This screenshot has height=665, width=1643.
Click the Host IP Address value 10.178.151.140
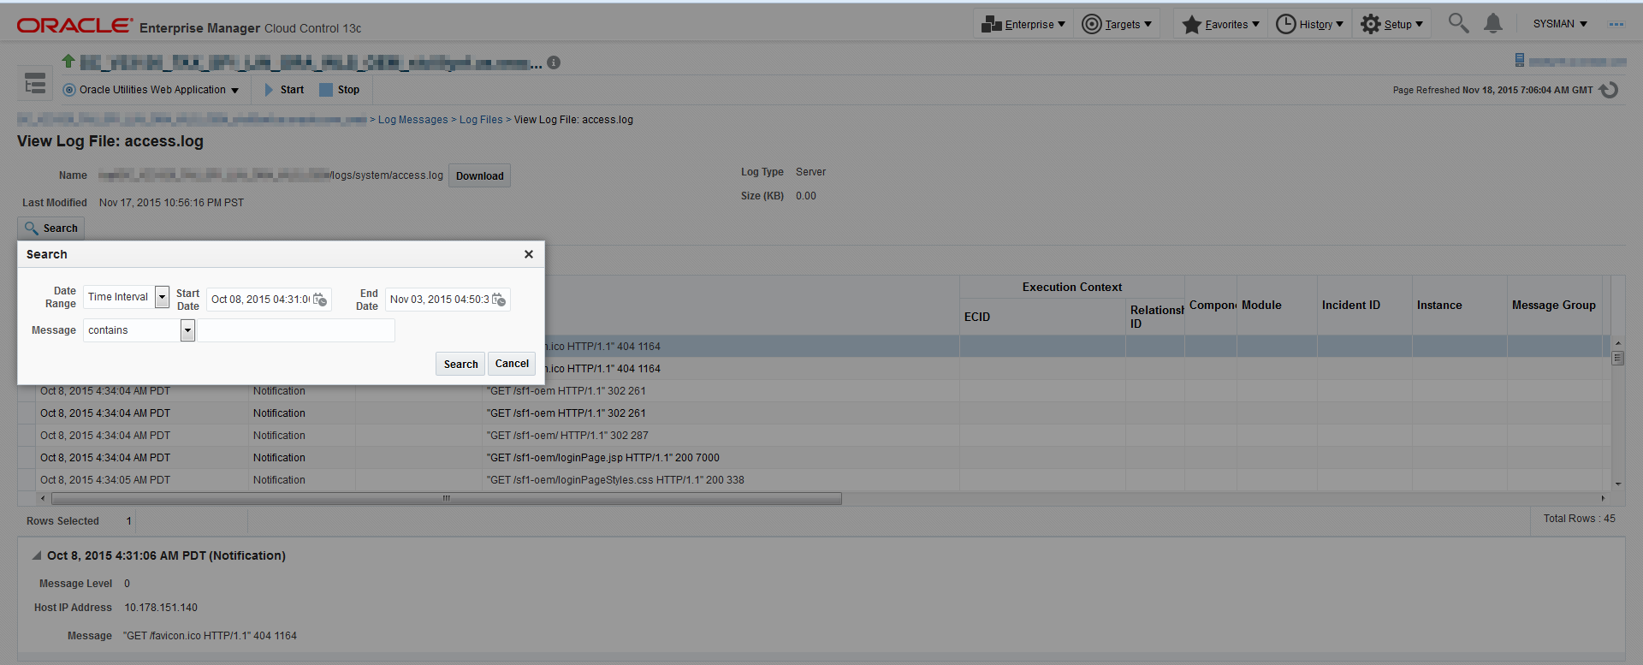(x=161, y=608)
